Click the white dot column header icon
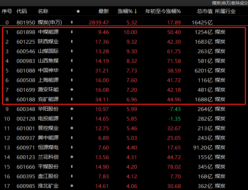Screen dimensions: 248x190 [78, 11]
